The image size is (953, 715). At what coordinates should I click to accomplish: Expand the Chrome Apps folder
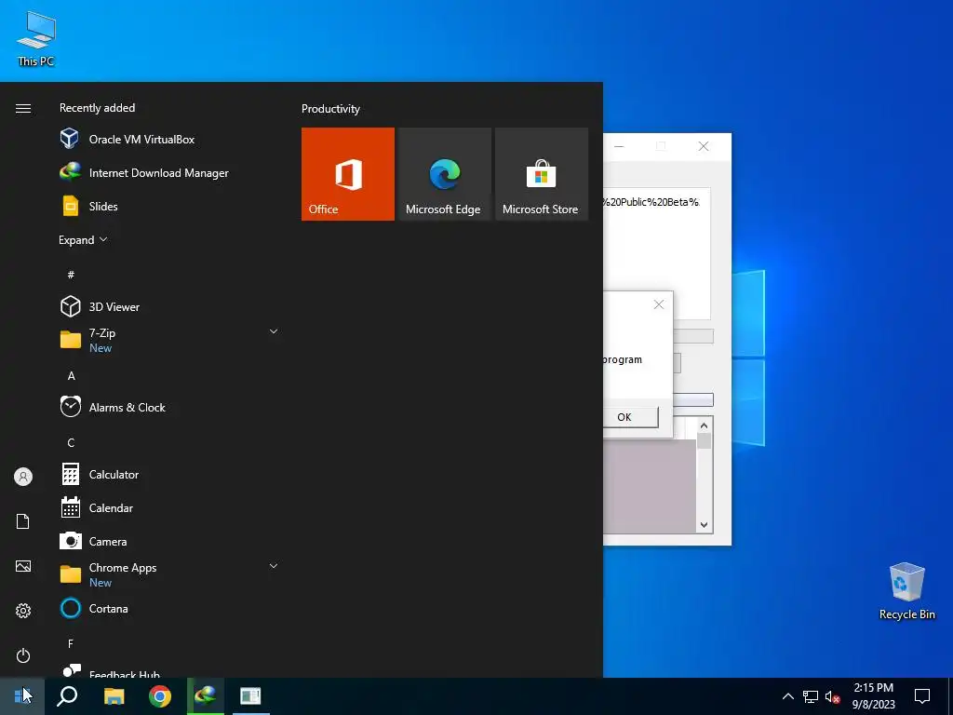[274, 567]
